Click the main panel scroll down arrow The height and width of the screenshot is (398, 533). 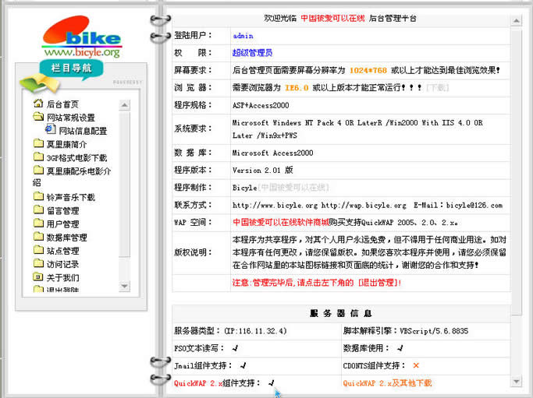point(516,382)
